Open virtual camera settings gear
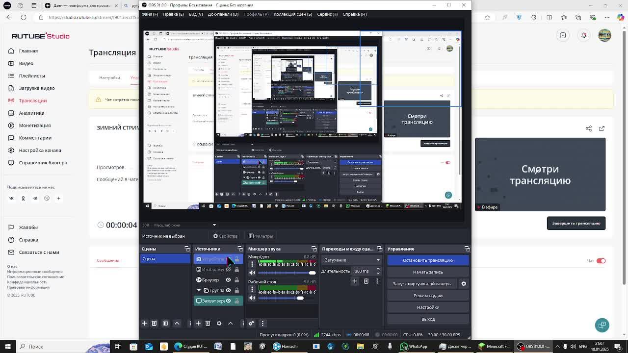The image size is (628, 353). (464, 283)
